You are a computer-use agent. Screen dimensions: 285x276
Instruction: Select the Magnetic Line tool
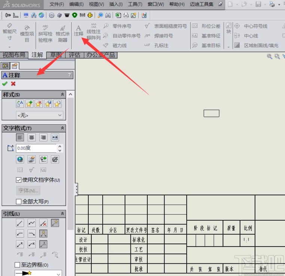pos(115,45)
